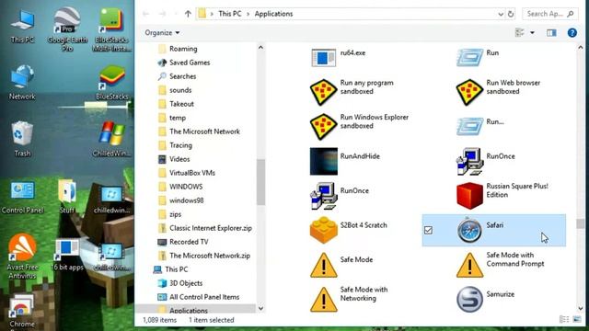Click This PC in address breadcrumb

tap(229, 14)
